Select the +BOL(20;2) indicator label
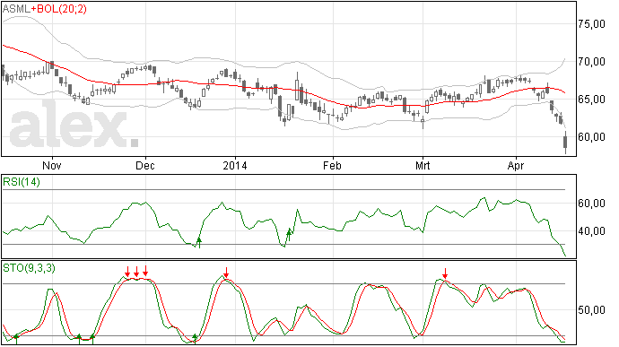This screenshot has height=347, width=619. pos(58,9)
